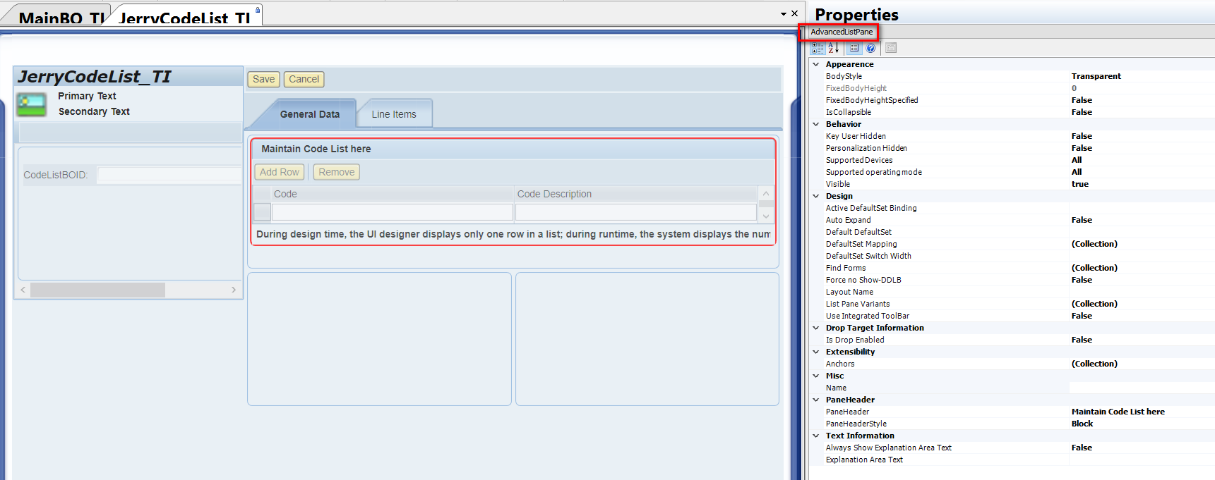Click the Name property value field
The height and width of the screenshot is (480, 1215).
click(x=1141, y=388)
